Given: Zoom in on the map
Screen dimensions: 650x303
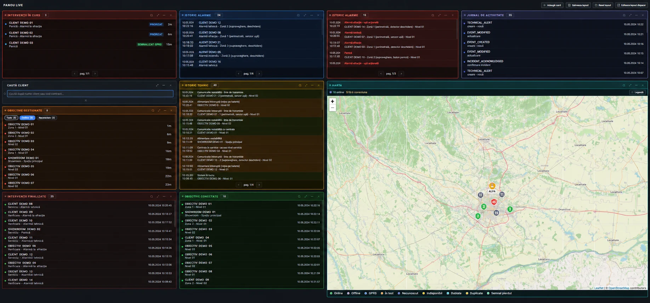Looking at the screenshot, I should click(x=332, y=101).
